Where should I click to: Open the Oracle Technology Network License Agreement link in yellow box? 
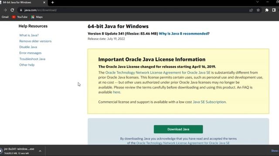point(158,72)
